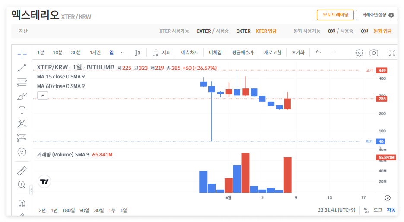Open the 예측차트 forecast chart
The width and height of the screenshot is (404, 222).
(x=189, y=53)
